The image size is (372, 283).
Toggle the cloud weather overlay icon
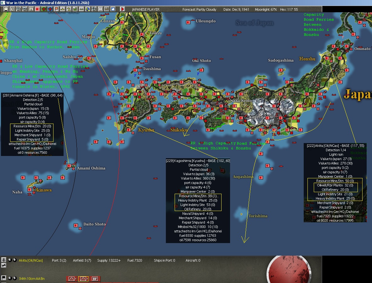(x=113, y=9)
